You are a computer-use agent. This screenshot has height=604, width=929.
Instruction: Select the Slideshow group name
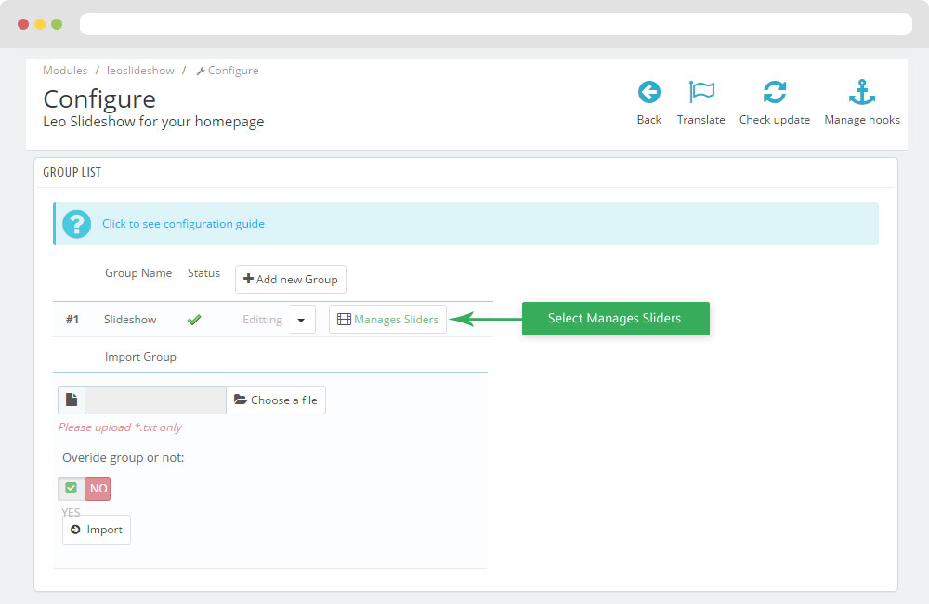pos(130,320)
